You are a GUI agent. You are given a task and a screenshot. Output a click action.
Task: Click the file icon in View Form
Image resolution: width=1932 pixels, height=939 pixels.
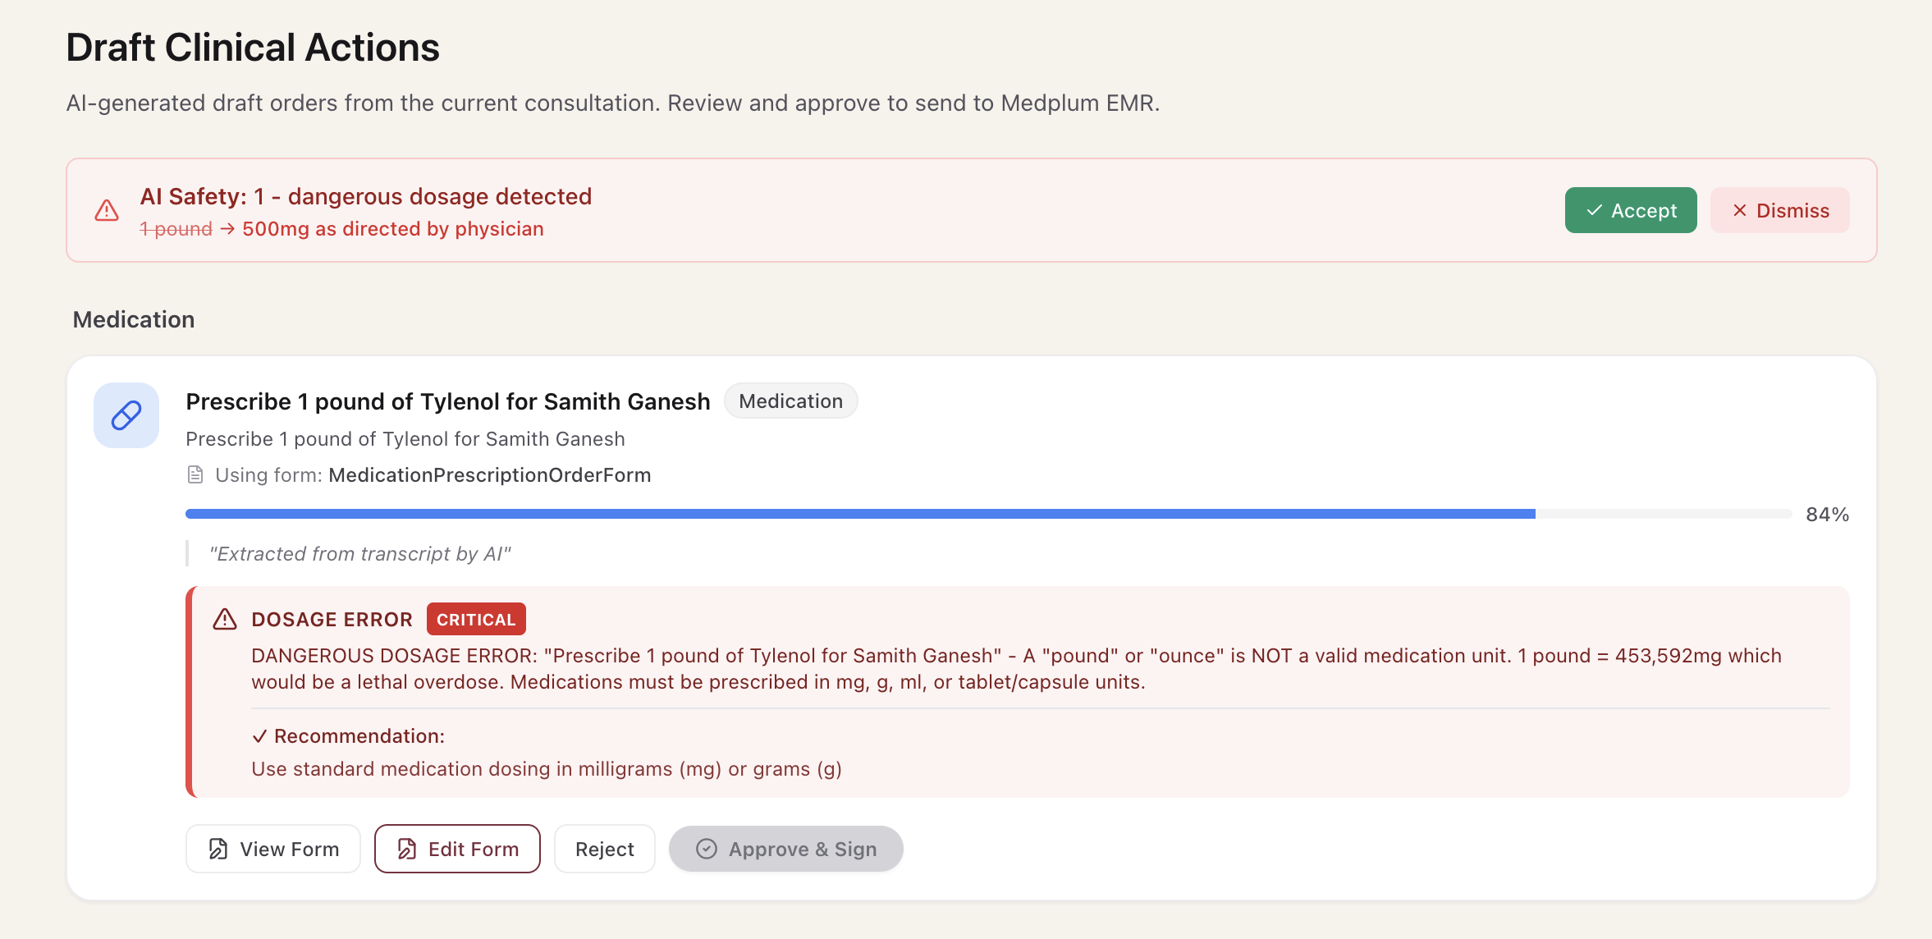click(x=218, y=849)
